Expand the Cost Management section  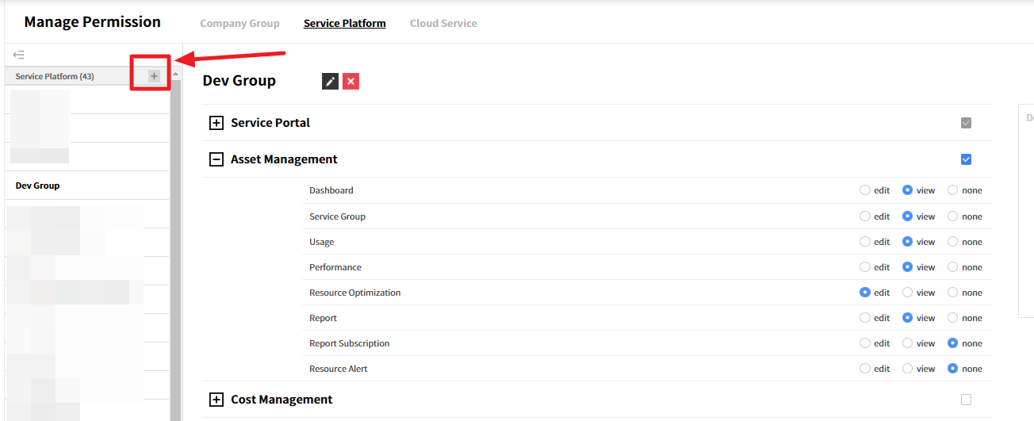coord(216,400)
